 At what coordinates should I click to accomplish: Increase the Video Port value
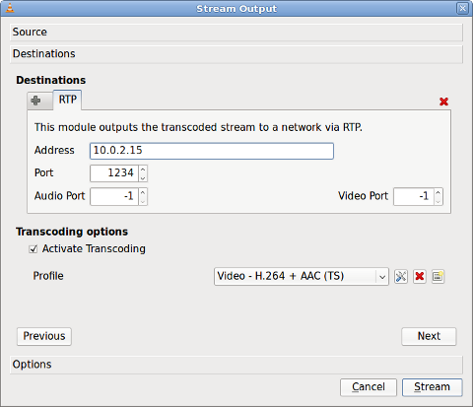click(x=439, y=192)
